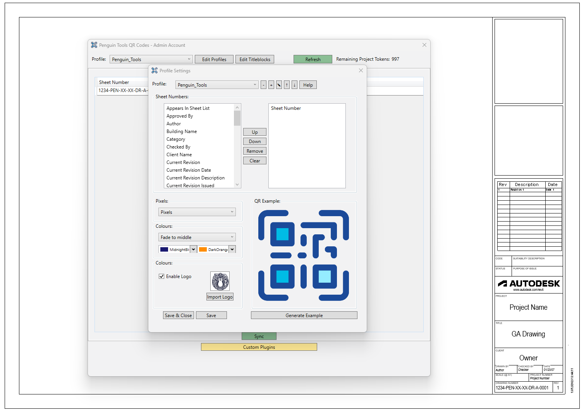Select 'Current Revision Description' in the parameter list
Viewport: 584px width, 413px height.
click(x=199, y=178)
